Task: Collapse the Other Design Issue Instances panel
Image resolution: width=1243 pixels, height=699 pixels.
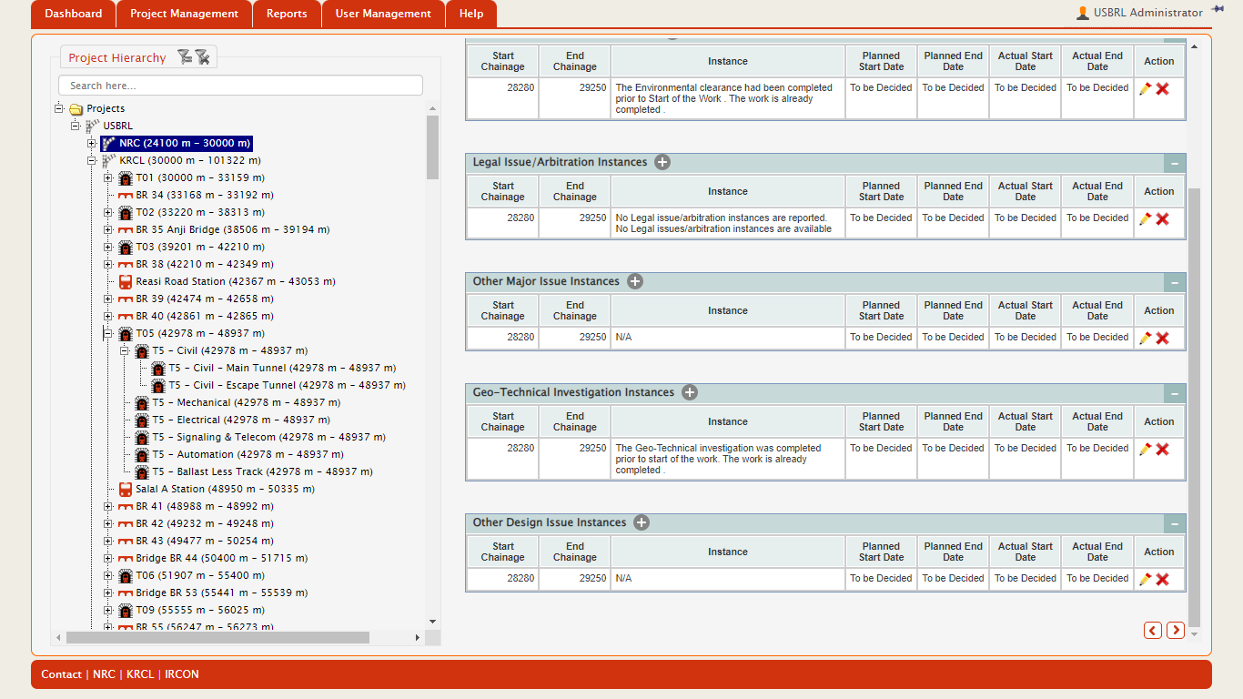Action: [1175, 523]
